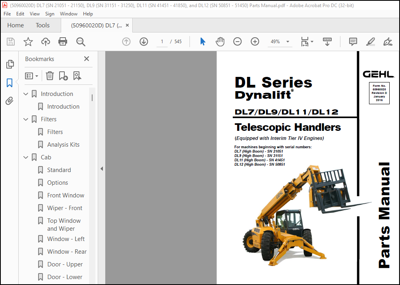The width and height of the screenshot is (400, 285).
Task: Collapse the navigation pane with arrow
Action: click(x=102, y=169)
